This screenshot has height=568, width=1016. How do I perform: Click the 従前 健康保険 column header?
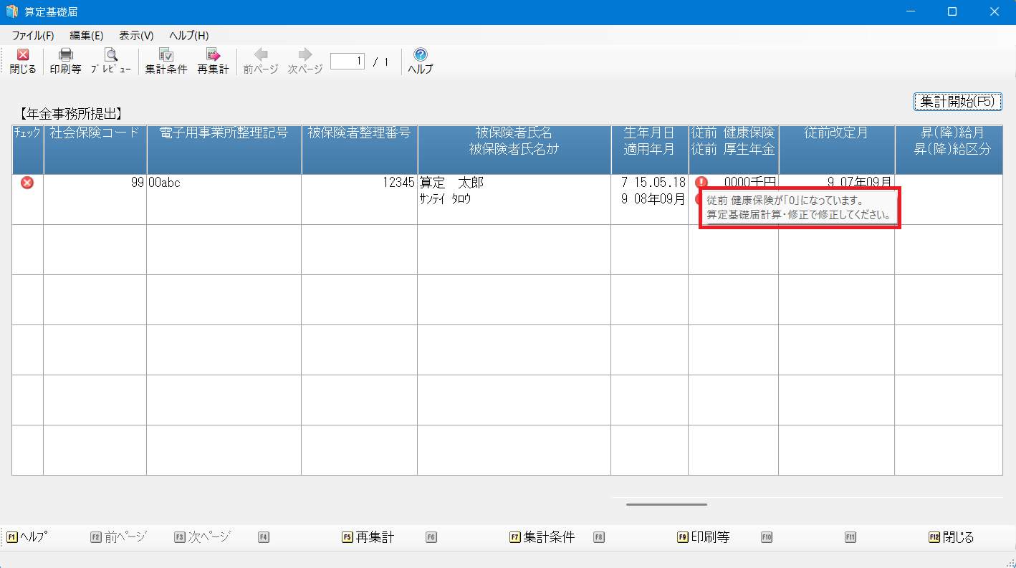coord(734,150)
